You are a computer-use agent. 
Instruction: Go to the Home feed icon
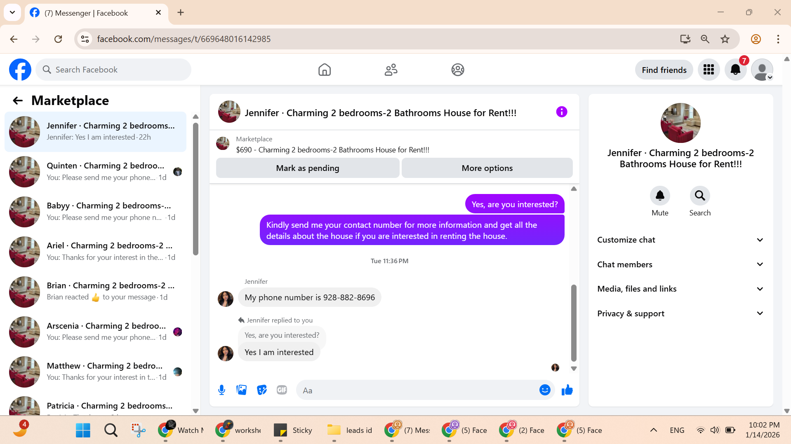point(325,70)
